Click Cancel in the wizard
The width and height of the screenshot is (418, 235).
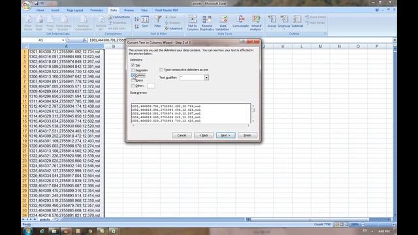tap(182, 135)
